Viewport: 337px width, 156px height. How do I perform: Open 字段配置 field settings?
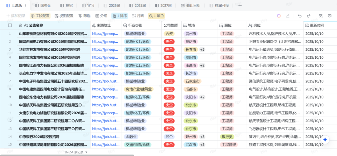click(40, 16)
